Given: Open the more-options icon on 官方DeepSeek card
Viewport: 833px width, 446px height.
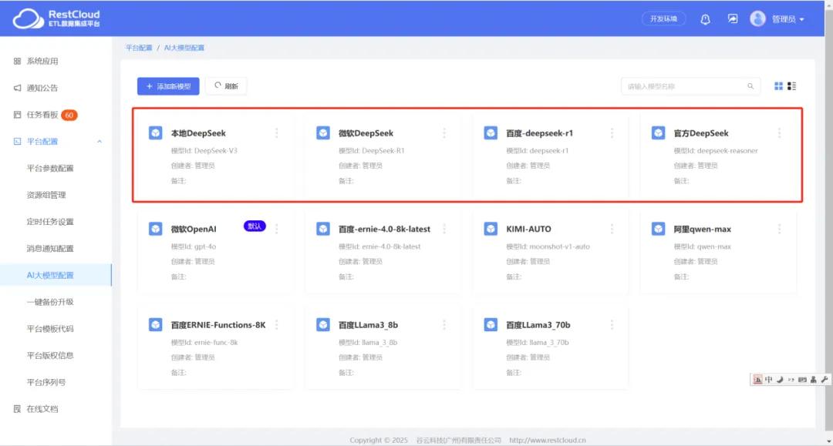Looking at the screenshot, I should (x=778, y=132).
